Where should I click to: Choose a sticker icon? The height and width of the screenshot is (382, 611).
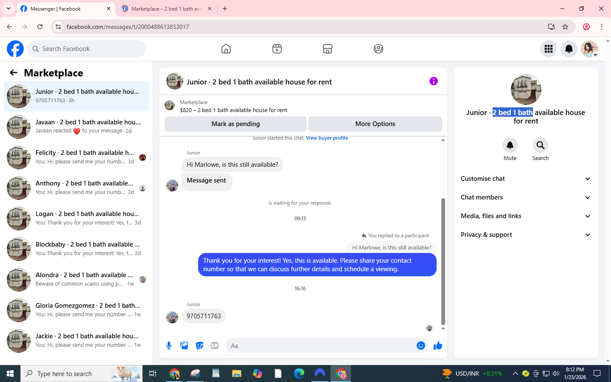pyautogui.click(x=199, y=345)
